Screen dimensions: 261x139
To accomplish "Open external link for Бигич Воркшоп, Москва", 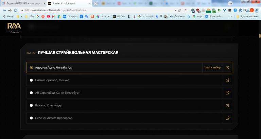I will pos(227,80).
